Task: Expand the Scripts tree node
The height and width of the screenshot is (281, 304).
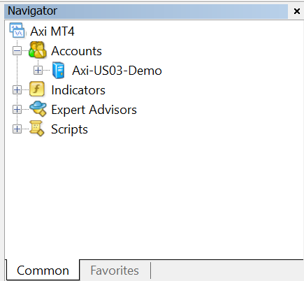Action: 17,129
